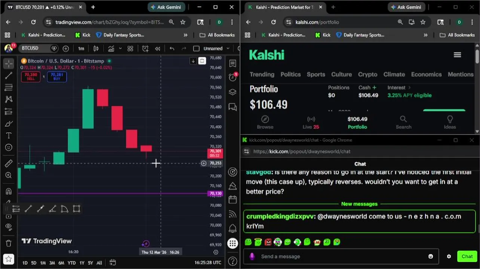The width and height of the screenshot is (480, 269).
Task: Select the ruler measure tool
Action: (9, 163)
